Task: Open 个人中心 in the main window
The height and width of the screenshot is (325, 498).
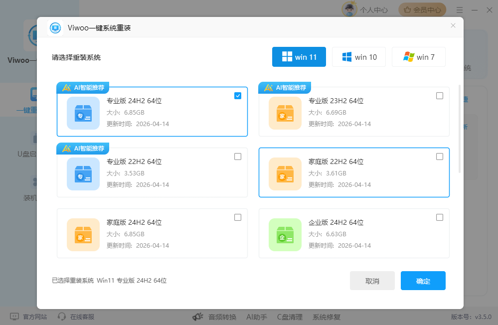Action: [374, 10]
